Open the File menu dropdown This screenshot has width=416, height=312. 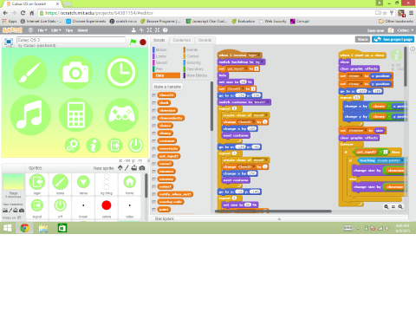(42, 30)
